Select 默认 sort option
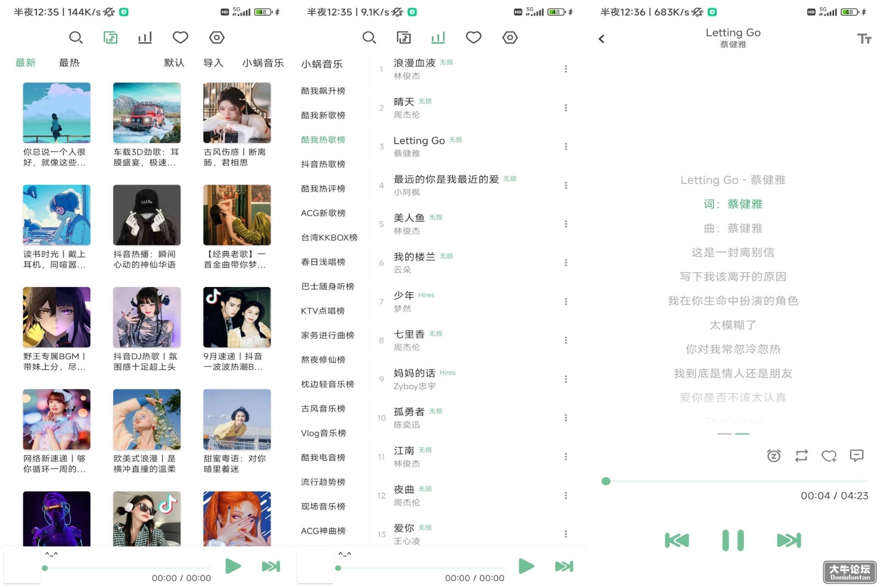Screen dimensions: 880x587 (174, 63)
